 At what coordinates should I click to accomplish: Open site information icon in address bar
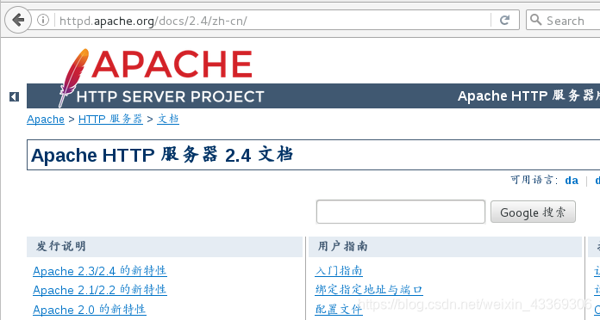43,20
